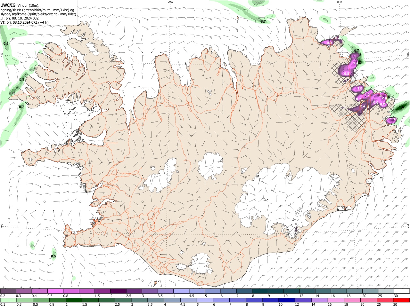Click the '15W' longitude label at top
This screenshot has width=410, height=307.
(339, 2)
